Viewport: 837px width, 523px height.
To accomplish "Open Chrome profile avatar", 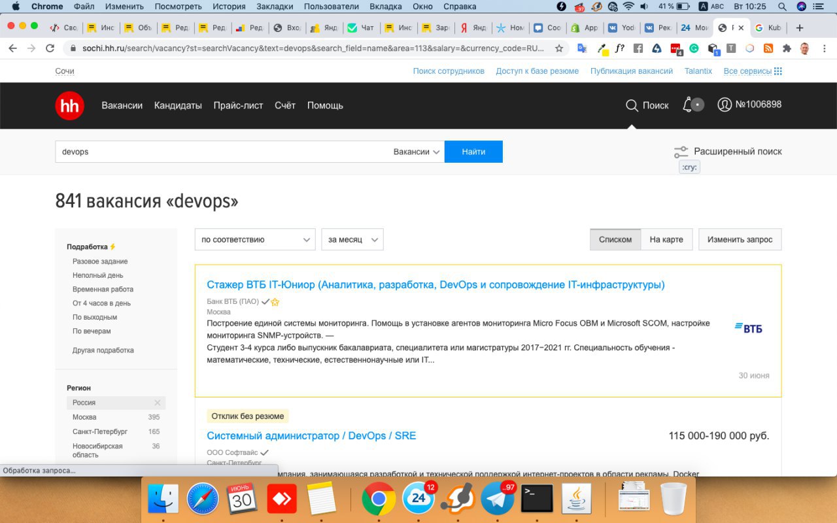I will click(805, 48).
